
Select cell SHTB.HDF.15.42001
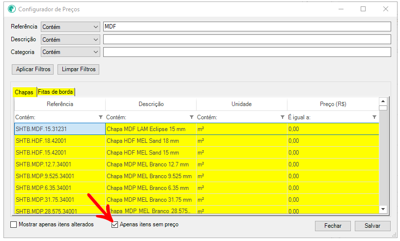pos(60,153)
